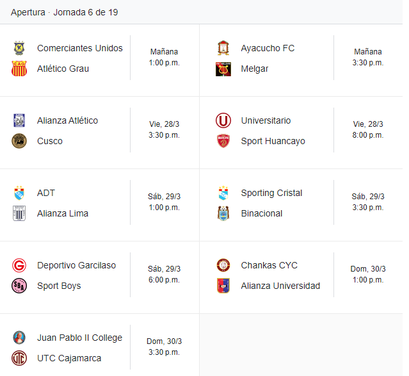Open the Binacional team name
This screenshot has height=376, width=409.
coord(261,213)
